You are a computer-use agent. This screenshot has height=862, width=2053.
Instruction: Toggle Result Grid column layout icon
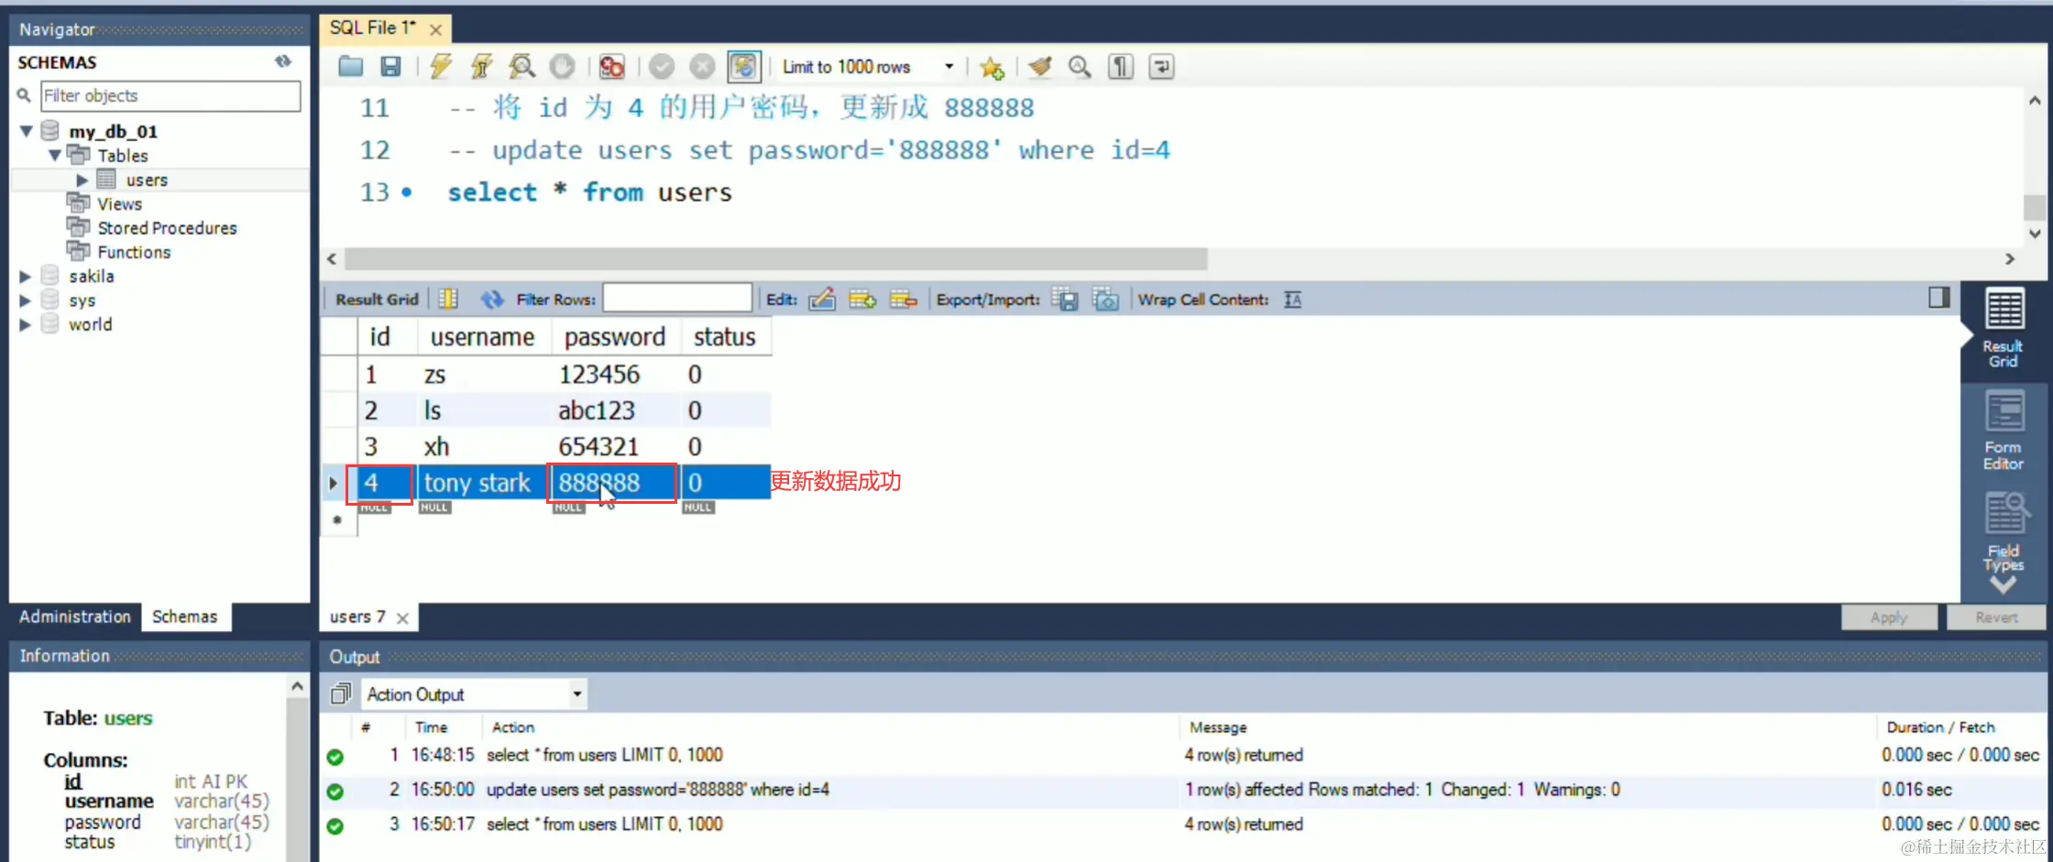447,299
